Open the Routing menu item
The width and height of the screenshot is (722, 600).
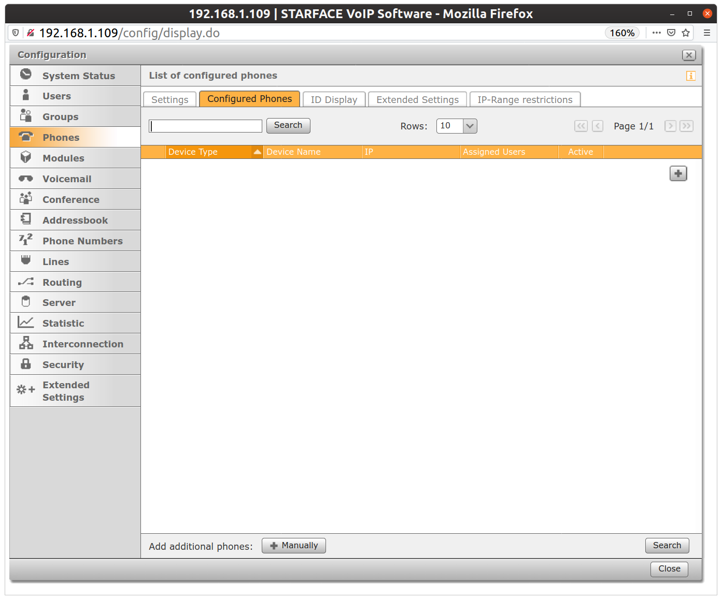75,282
